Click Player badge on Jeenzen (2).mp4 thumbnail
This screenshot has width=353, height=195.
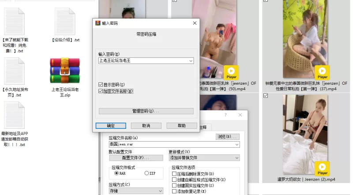tap(322, 169)
